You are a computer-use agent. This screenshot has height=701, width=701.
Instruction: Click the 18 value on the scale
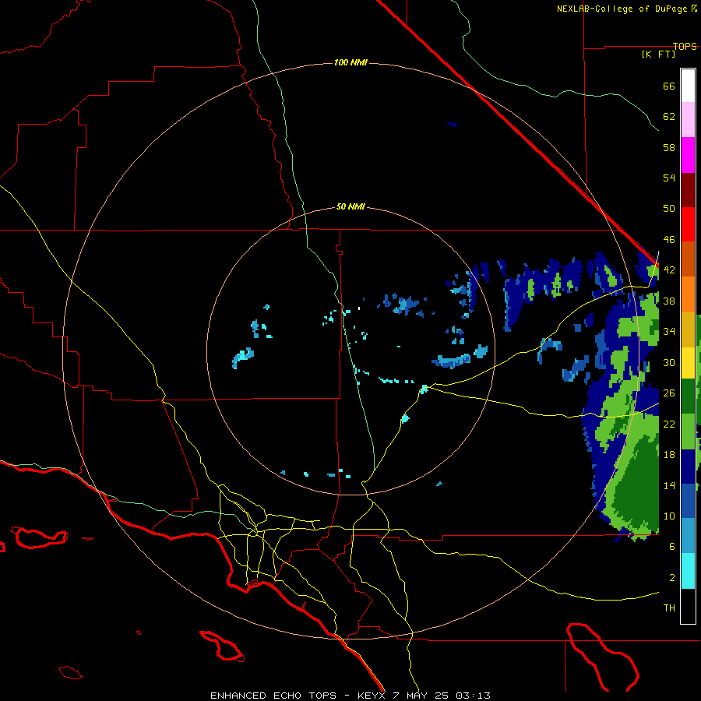pyautogui.click(x=669, y=455)
